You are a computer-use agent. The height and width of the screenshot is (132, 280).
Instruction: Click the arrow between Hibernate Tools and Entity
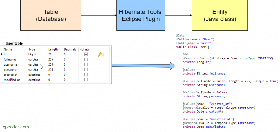click(178, 15)
